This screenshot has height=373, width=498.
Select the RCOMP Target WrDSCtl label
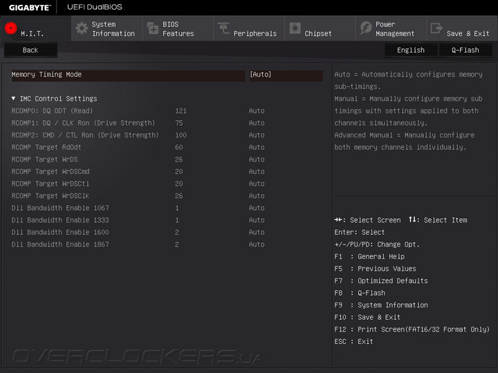point(50,184)
